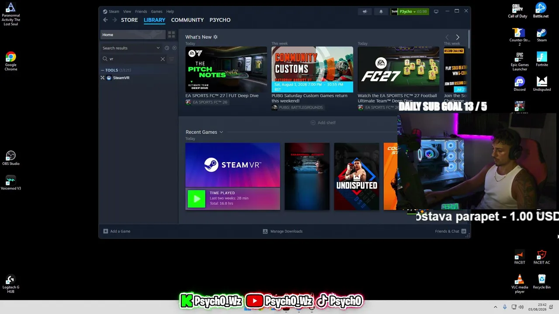Image resolution: width=559 pixels, height=314 pixels.
Task: Click the library search input field
Action: pyautogui.click(x=134, y=59)
